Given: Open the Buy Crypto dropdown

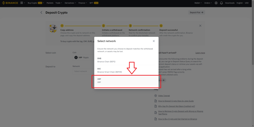Looking at the screenshot, I should [36, 3].
